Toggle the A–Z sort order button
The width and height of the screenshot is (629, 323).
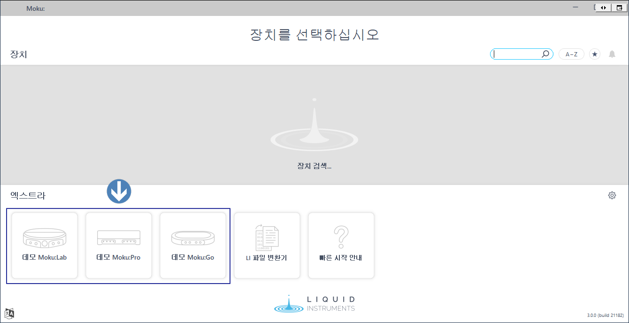(571, 54)
